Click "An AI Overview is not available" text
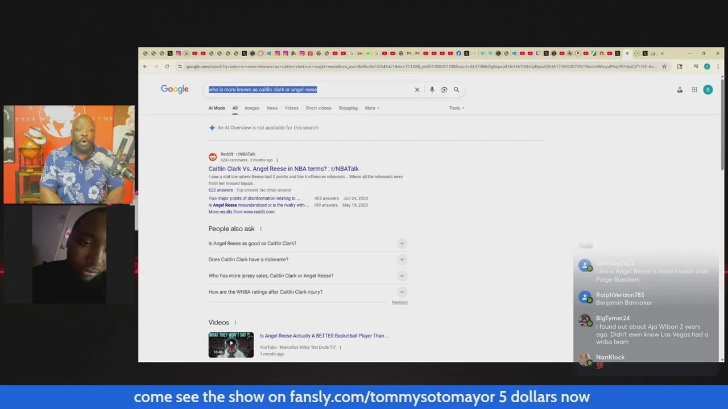 (x=268, y=128)
